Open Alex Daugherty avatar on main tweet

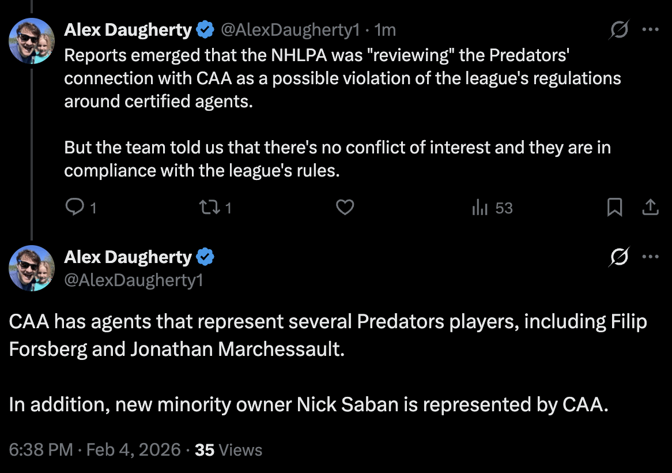[32, 268]
